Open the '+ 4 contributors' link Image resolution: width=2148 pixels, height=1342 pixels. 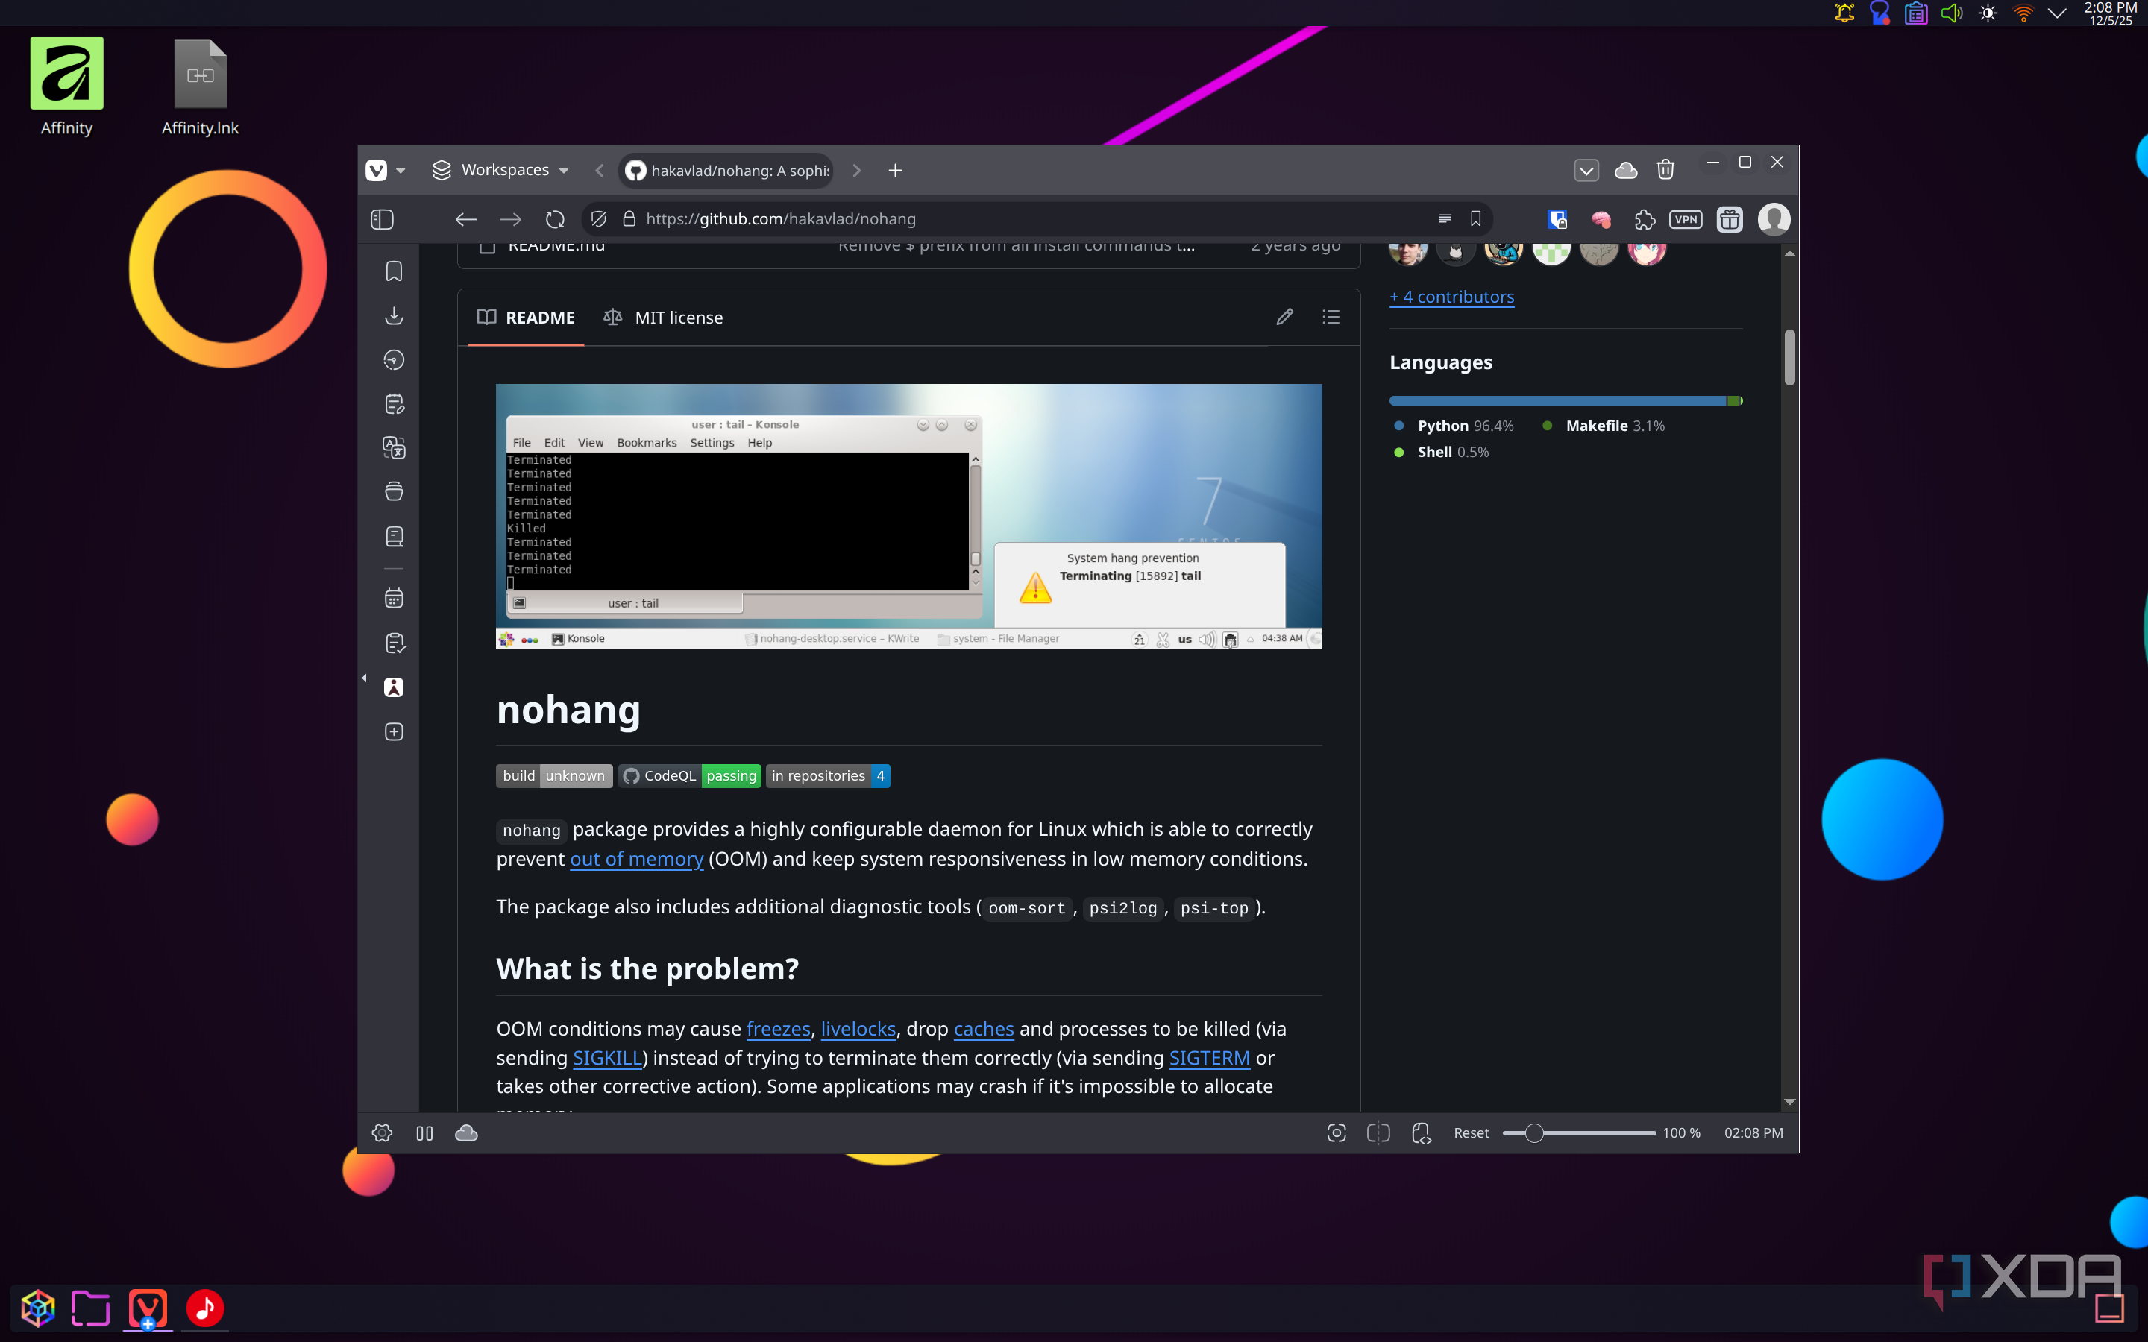[x=1451, y=297]
